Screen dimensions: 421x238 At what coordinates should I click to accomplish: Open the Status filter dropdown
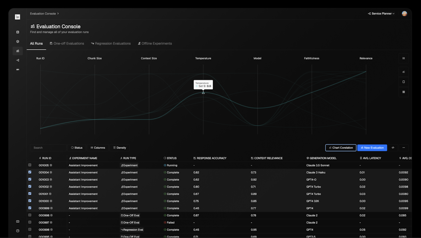[x=76, y=147]
